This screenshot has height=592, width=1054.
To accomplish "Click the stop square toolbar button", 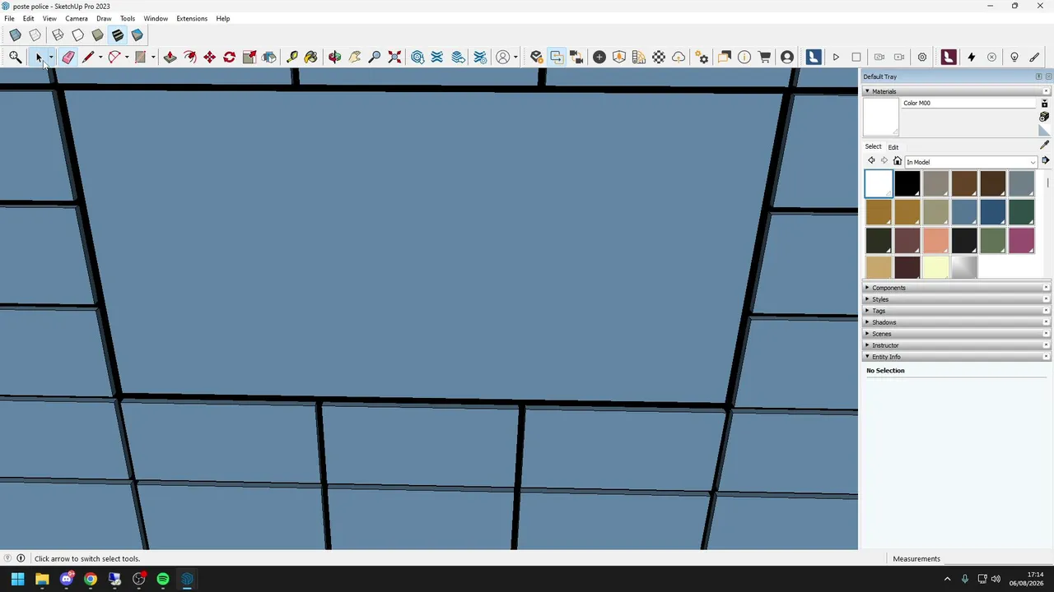I will click(856, 57).
